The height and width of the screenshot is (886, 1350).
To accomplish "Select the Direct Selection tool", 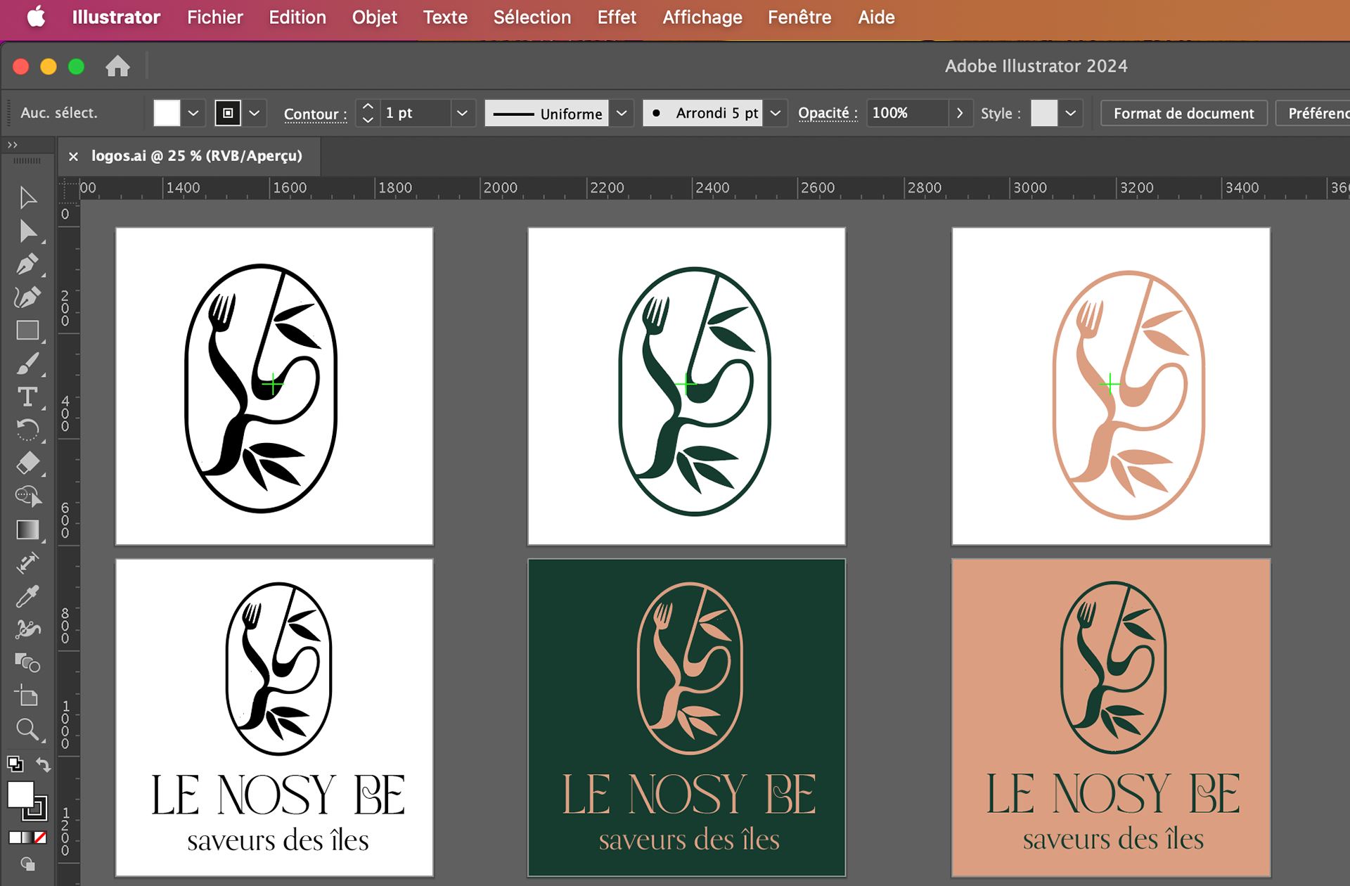I will pyautogui.click(x=27, y=231).
